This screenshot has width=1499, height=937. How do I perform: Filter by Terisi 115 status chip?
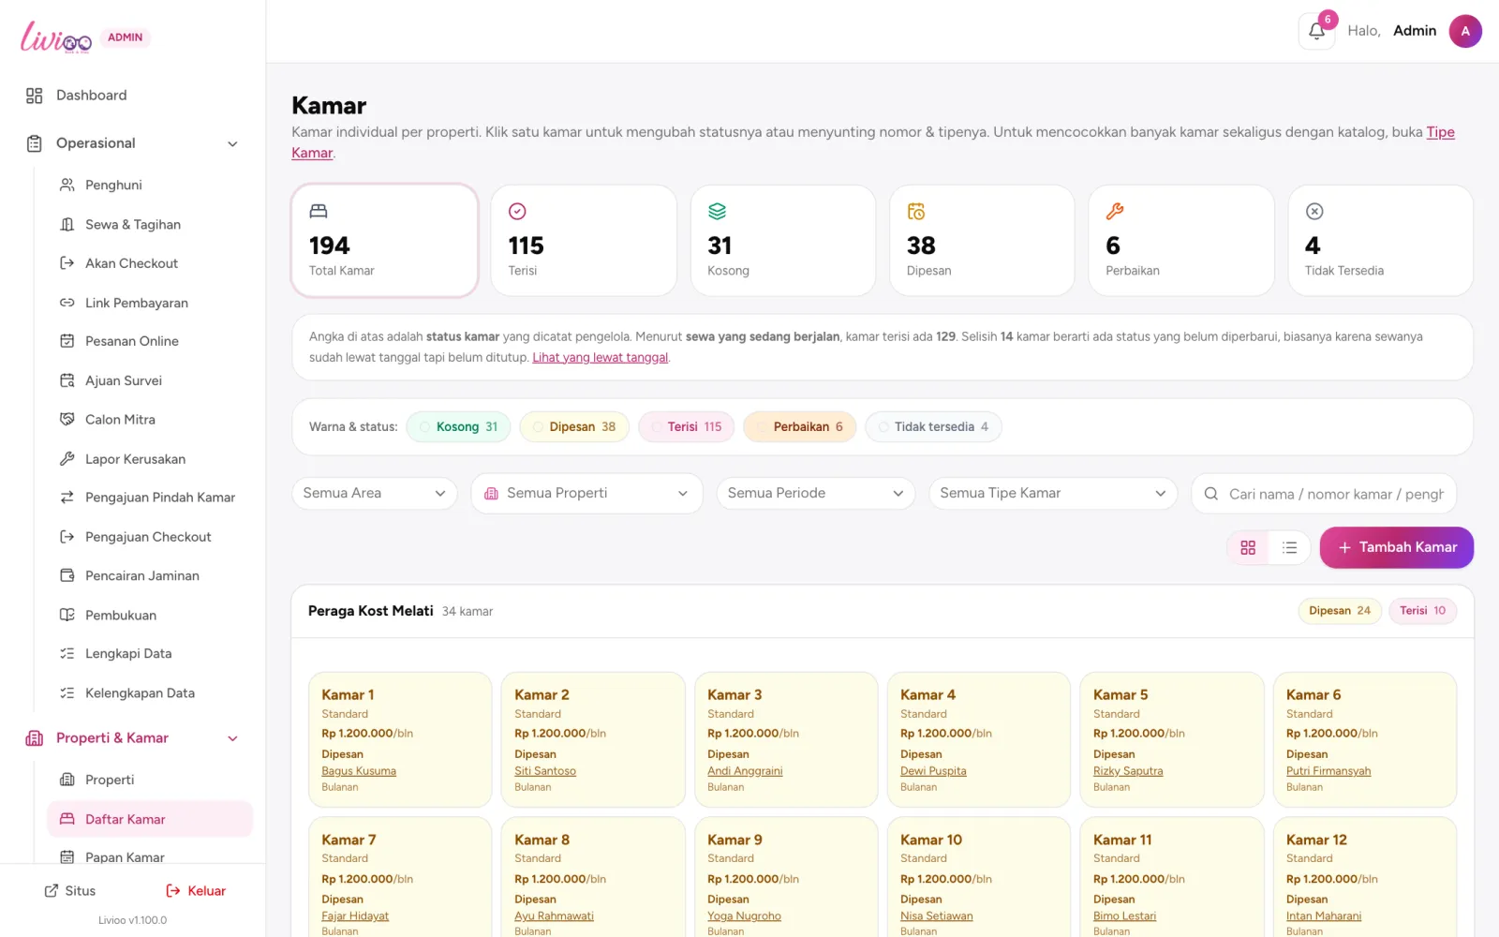687,427
